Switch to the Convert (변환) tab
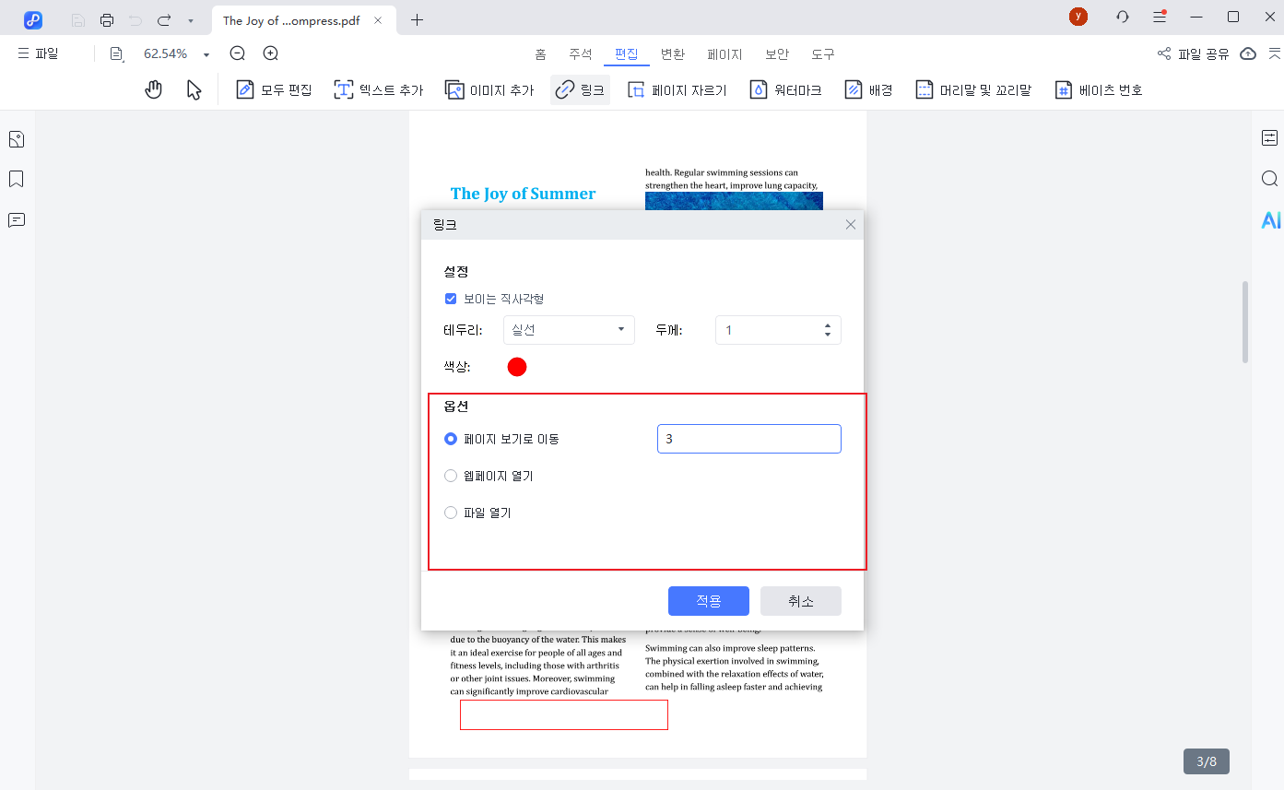Viewport: 1284px width, 790px height. click(672, 54)
